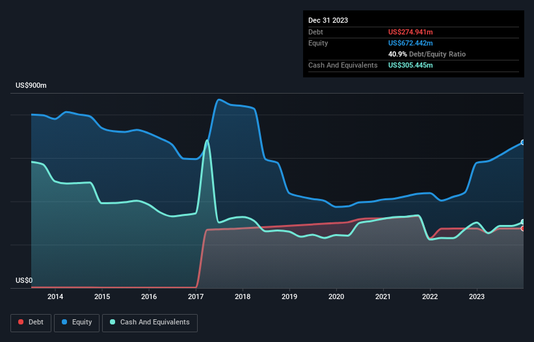Image resolution: width=534 pixels, height=342 pixels.
Task: Click the red Debt legend dot
Action: (21, 322)
